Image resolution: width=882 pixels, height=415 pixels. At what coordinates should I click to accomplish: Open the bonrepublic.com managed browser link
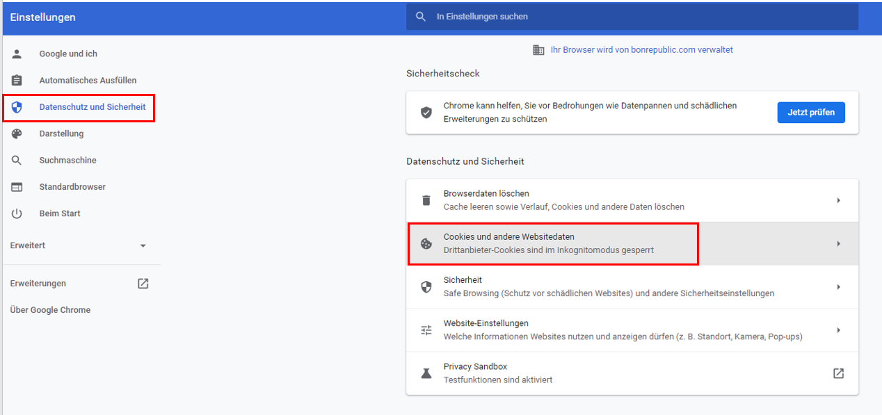click(x=641, y=50)
